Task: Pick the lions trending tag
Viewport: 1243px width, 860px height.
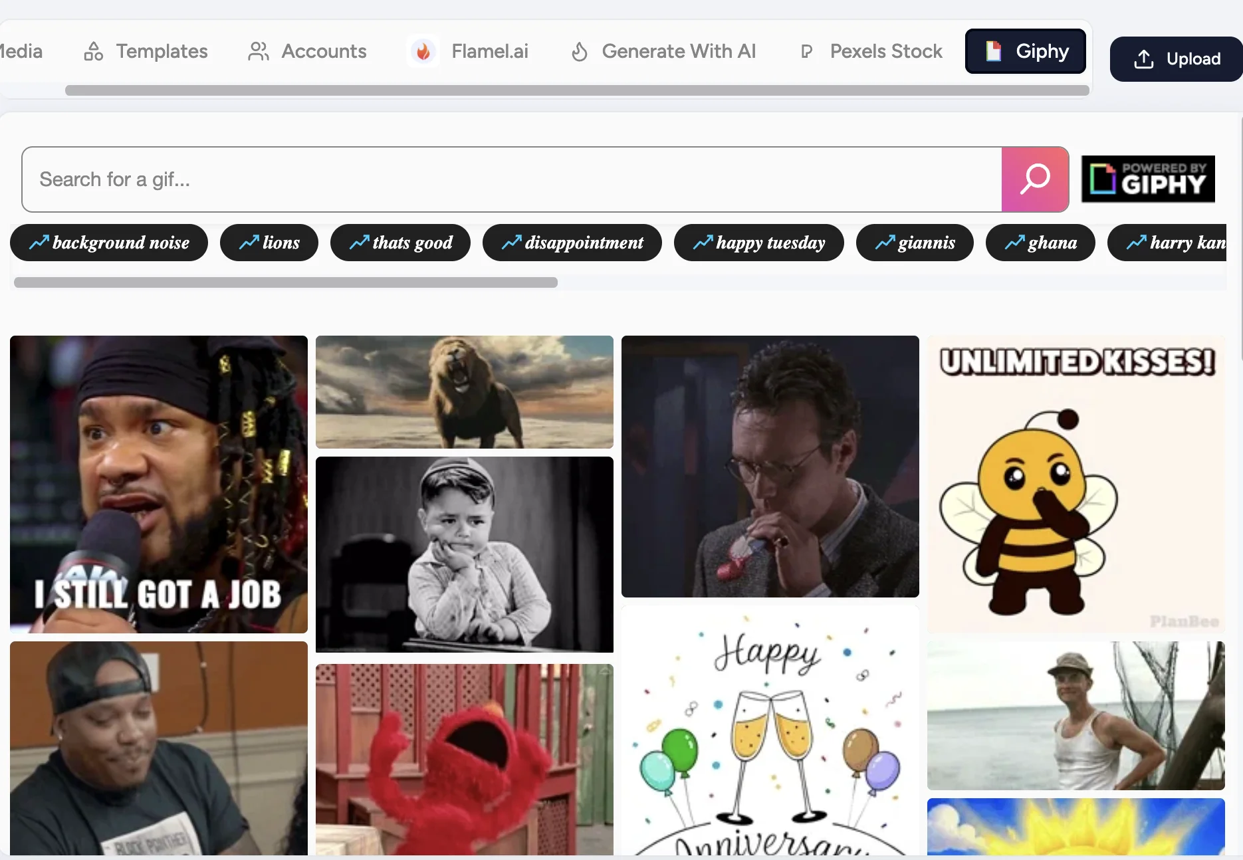Action: [x=269, y=243]
